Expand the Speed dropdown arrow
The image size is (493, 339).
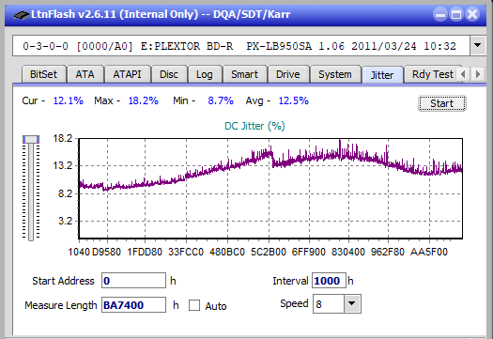[352, 303]
